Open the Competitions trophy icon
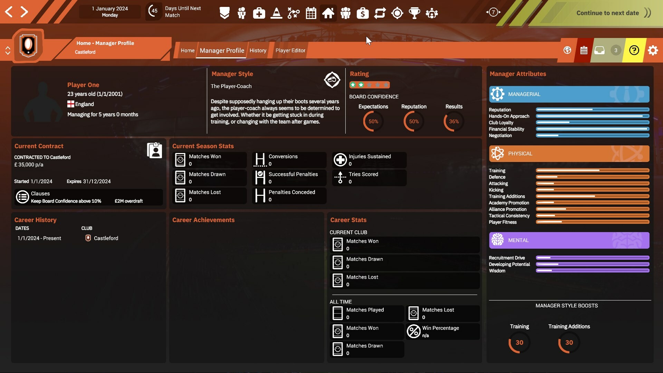This screenshot has height=373, width=663. pyautogui.click(x=415, y=13)
